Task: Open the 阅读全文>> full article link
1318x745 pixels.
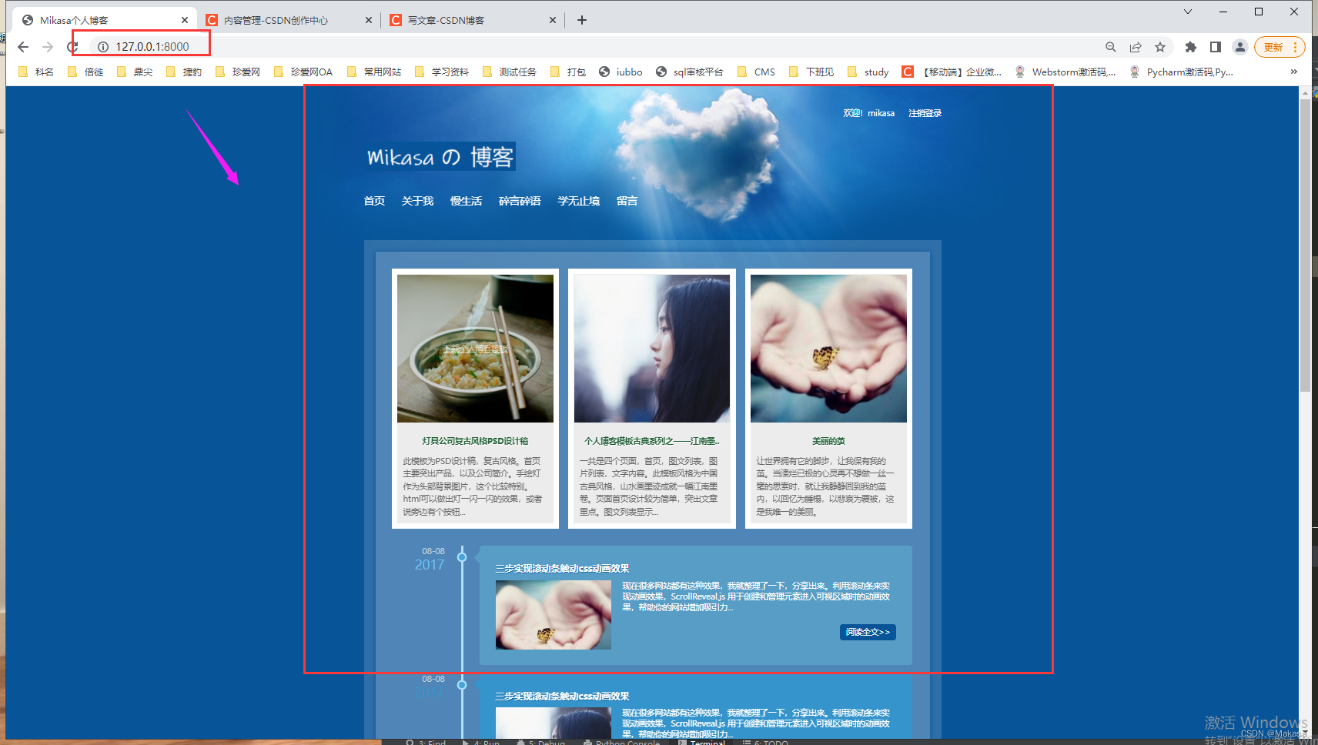Action: coord(867,632)
